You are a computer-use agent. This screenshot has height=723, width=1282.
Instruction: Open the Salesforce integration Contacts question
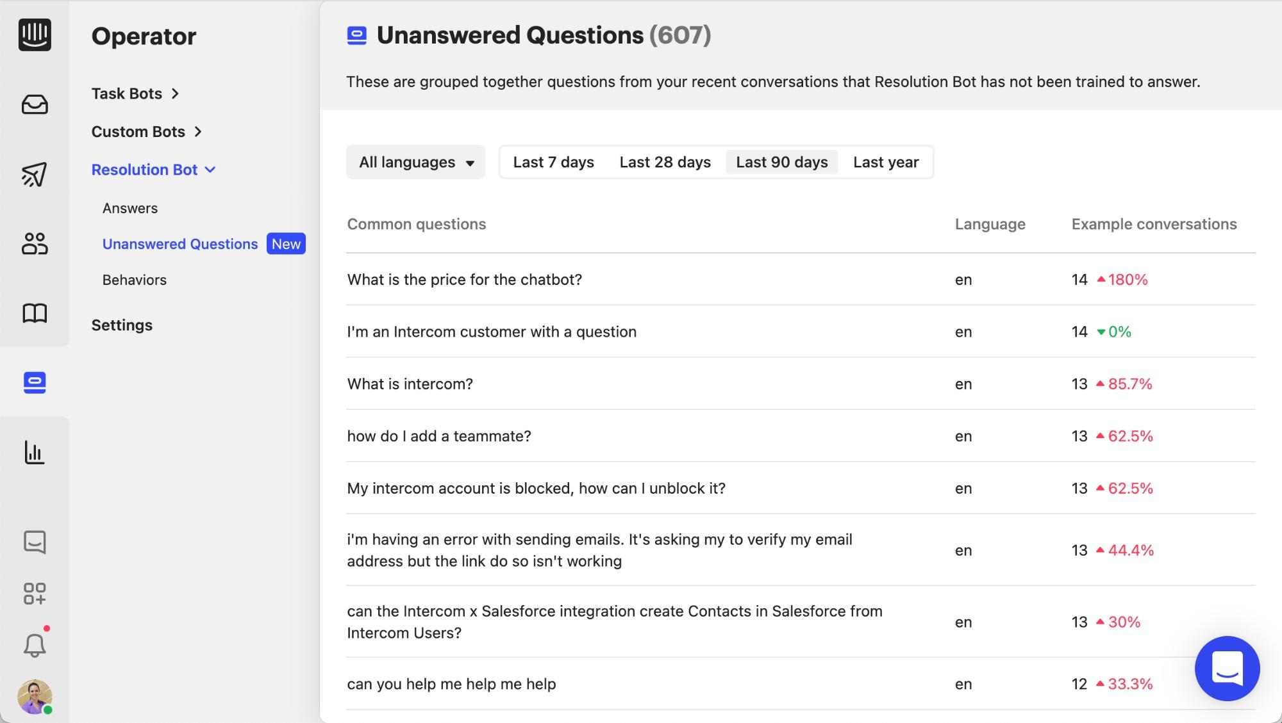[615, 622]
